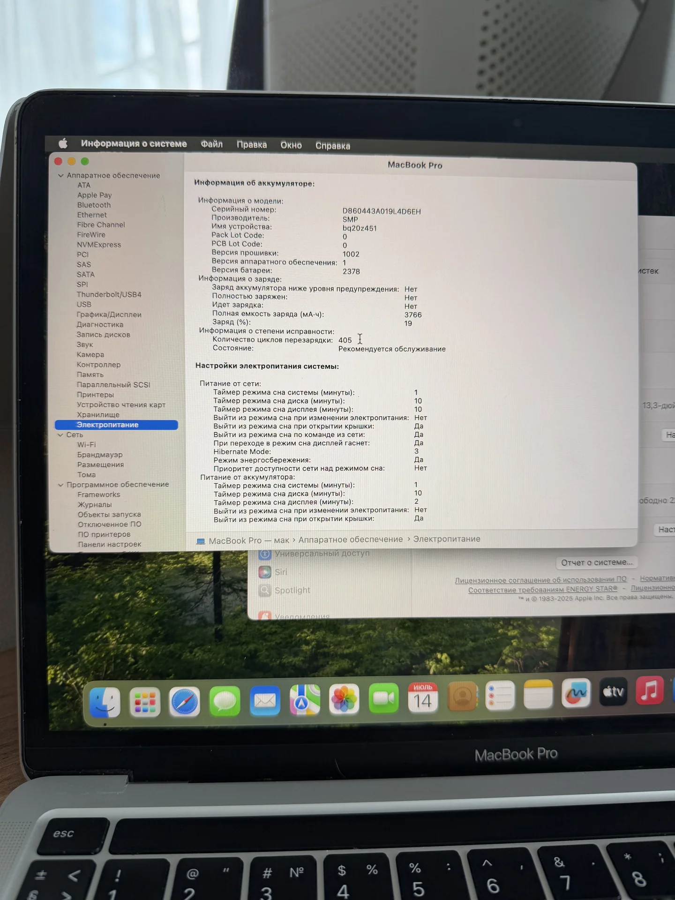Click Аппаратное обеспечение in path bar

coord(351,540)
